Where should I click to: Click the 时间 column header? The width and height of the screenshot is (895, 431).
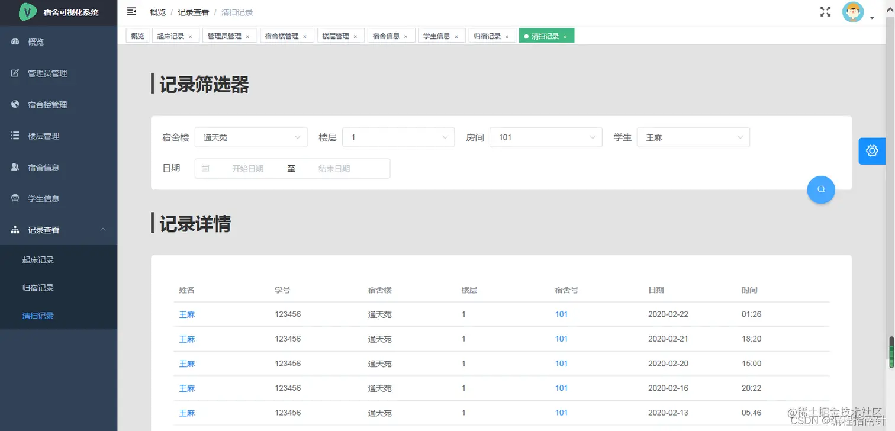[x=749, y=290]
